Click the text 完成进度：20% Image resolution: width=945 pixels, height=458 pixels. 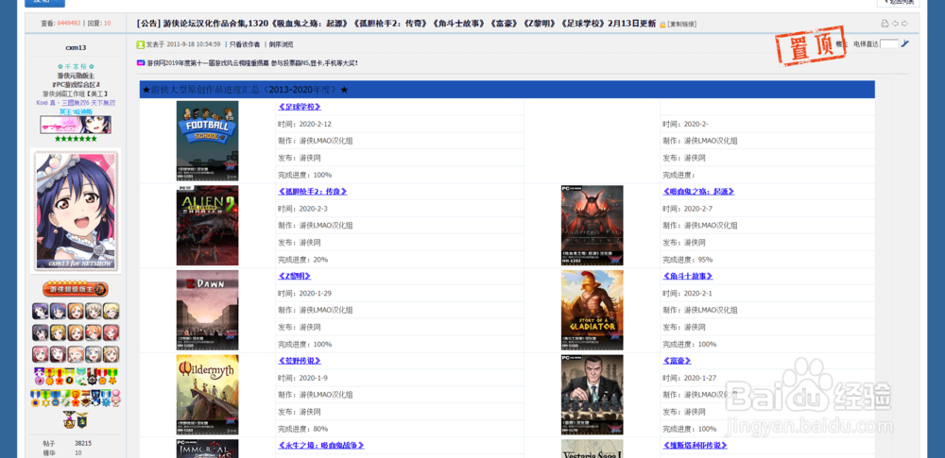pyautogui.click(x=302, y=260)
